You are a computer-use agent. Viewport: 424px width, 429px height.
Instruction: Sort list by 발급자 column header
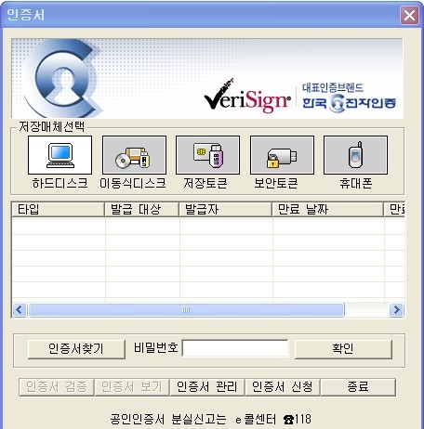[x=225, y=210]
